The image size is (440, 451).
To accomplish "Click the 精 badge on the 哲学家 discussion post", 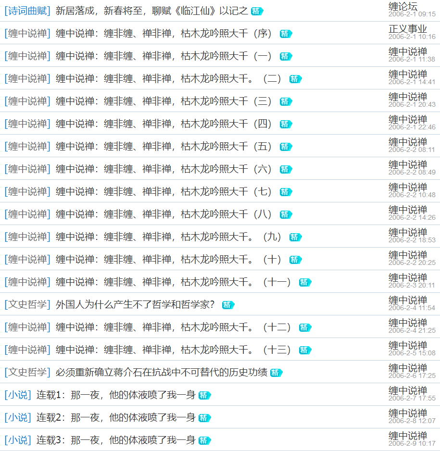I will [x=228, y=305].
